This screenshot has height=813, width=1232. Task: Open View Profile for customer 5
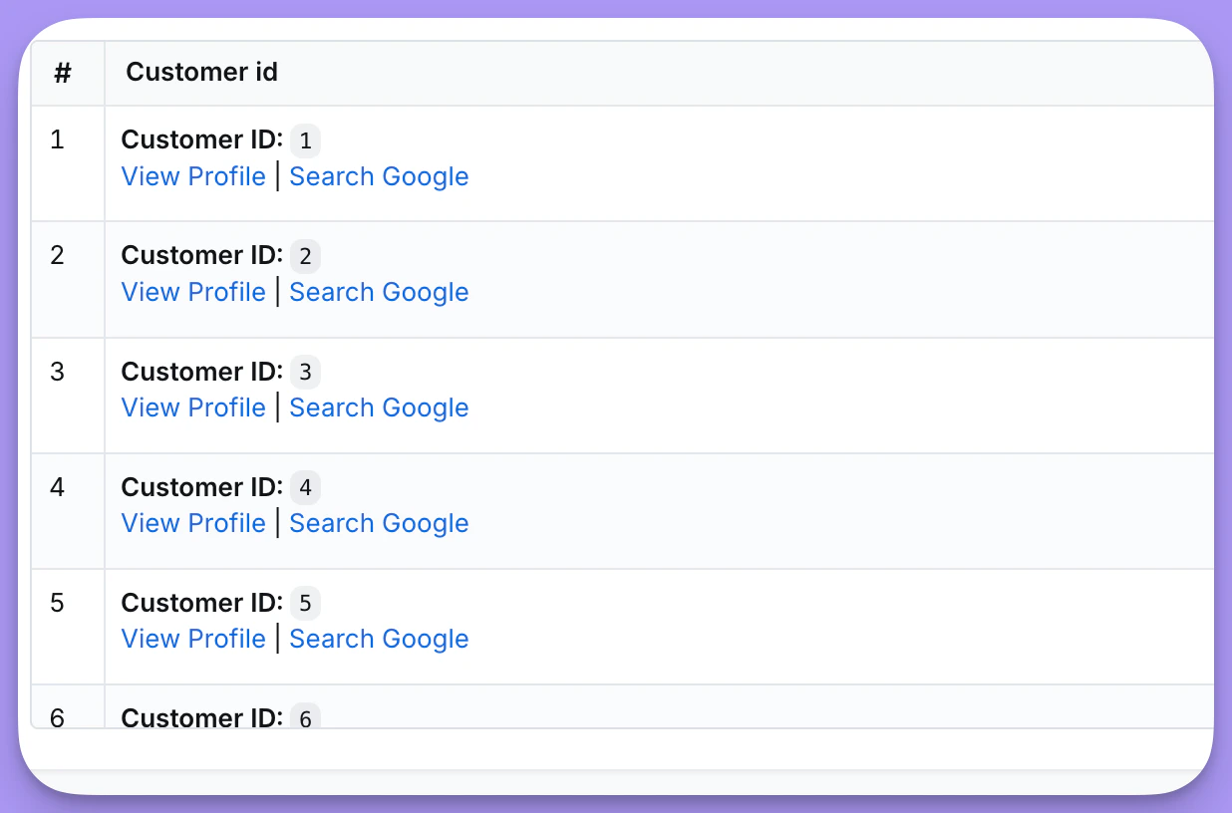(193, 639)
